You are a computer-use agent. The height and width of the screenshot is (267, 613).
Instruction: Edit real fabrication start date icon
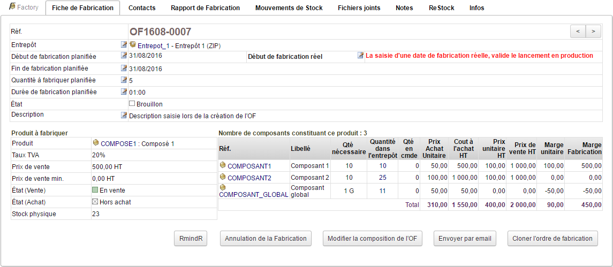tap(361, 55)
